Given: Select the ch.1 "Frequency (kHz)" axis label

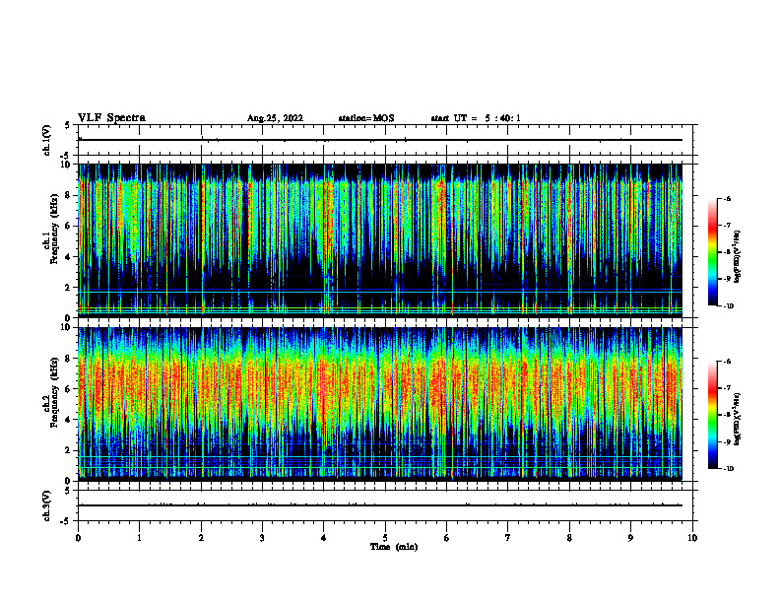Looking at the screenshot, I should [x=55, y=229].
